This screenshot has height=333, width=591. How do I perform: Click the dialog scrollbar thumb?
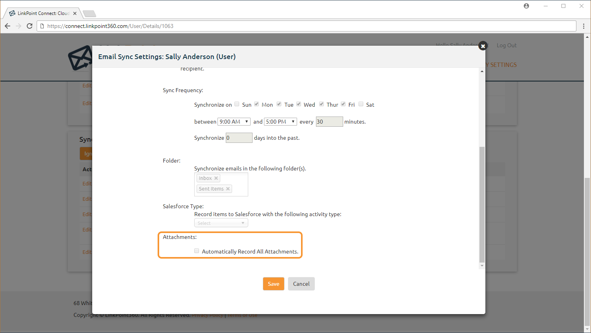pyautogui.click(x=482, y=205)
